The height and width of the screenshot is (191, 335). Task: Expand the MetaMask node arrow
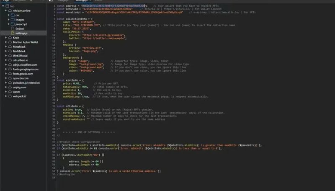(x=6, y=46)
